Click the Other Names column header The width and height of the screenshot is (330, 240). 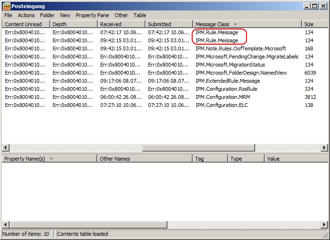pyautogui.click(x=145, y=159)
